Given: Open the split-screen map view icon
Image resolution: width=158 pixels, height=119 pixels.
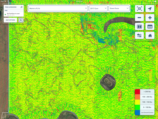Looking at the screenshot, I should click(139, 27).
